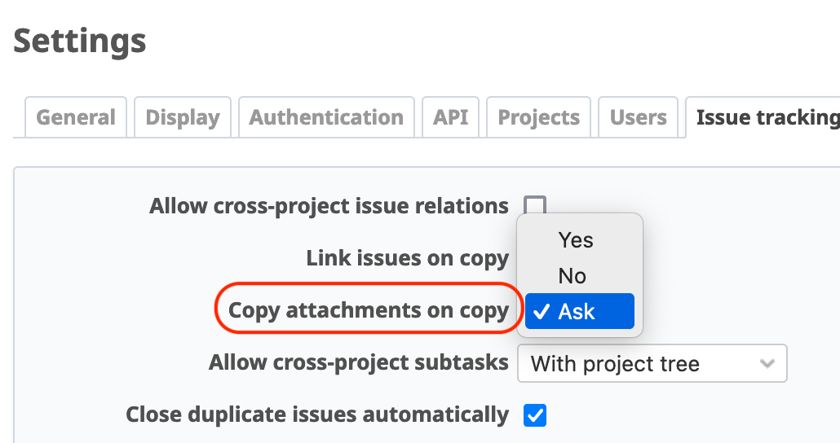Uncheck Close duplicate issues automatically
The width and height of the screenshot is (840, 443).
[x=535, y=415]
